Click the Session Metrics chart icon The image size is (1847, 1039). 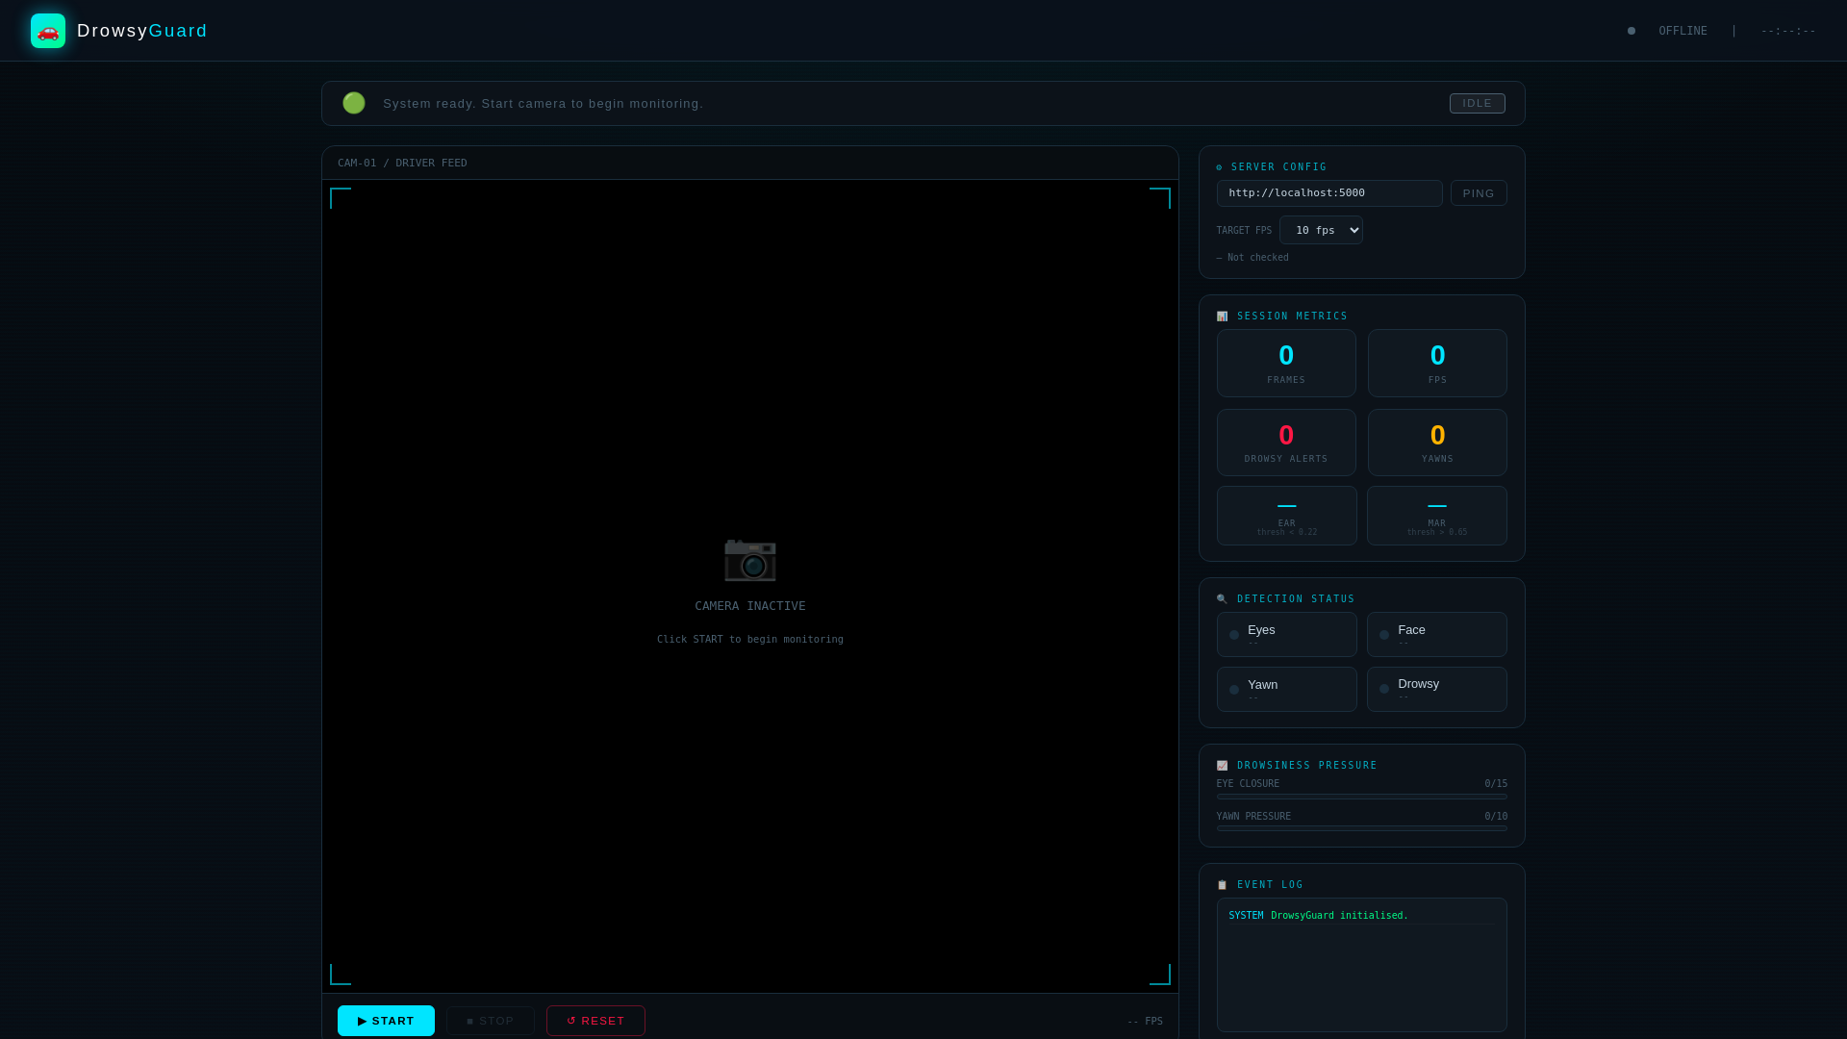coord(1222,317)
